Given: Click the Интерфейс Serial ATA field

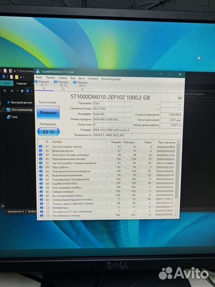Looking at the screenshot, I should tap(112, 114).
